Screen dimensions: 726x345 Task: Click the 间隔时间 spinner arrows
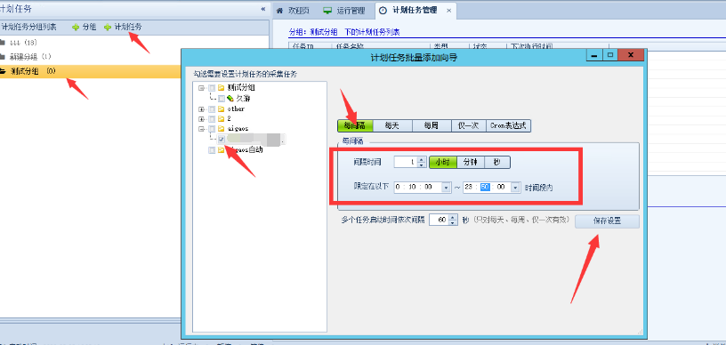(x=422, y=163)
